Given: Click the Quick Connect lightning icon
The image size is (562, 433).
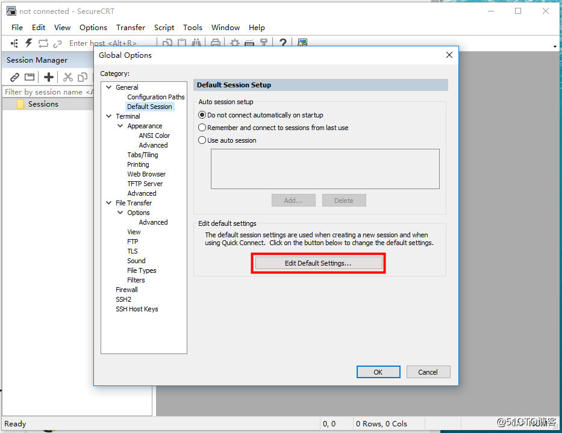Looking at the screenshot, I should (29, 43).
